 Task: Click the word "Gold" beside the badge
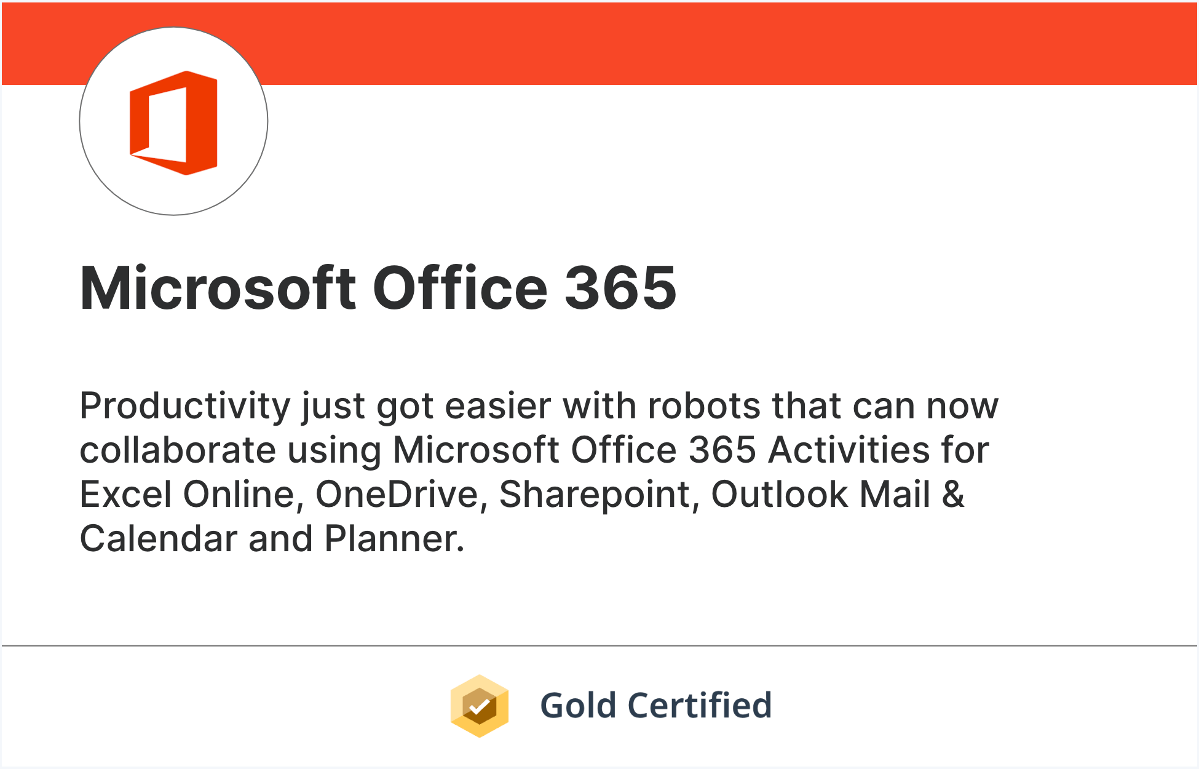point(578,705)
